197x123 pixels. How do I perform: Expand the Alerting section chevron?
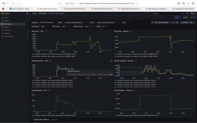coord(27,34)
